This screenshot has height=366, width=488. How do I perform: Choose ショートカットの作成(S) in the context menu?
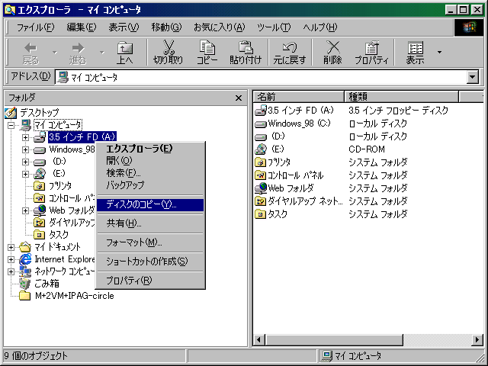[x=150, y=261]
